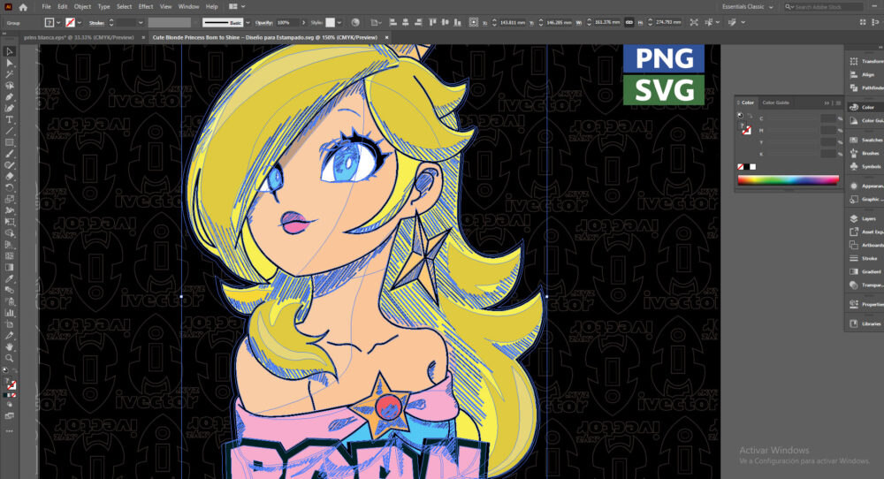Open the Essentials Classic workspace dropdown
The width and height of the screenshot is (884, 479).
click(x=748, y=7)
